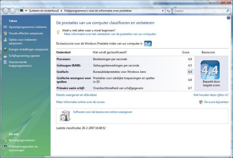Screen dimensions: 233x158
Task: Click the 'Bepaald door laagste score' caption
Action: coord(211,83)
